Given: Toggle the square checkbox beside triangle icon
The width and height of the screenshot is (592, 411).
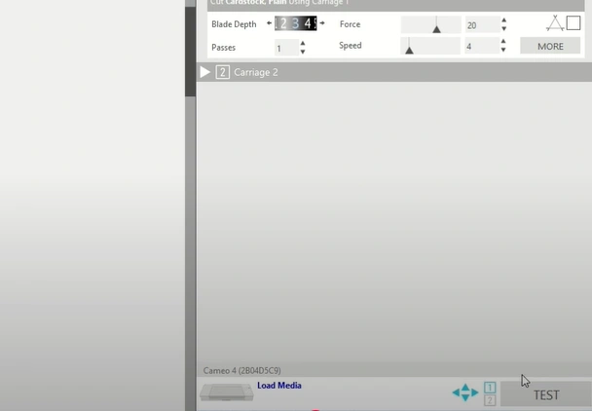Looking at the screenshot, I should (x=573, y=23).
